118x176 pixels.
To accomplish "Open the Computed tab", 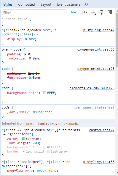I will (26, 4).
